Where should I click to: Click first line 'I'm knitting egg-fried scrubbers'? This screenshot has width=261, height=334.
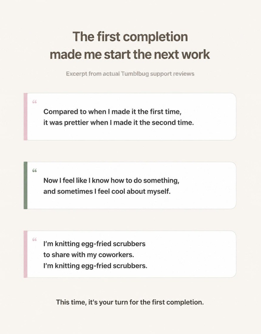(x=94, y=244)
